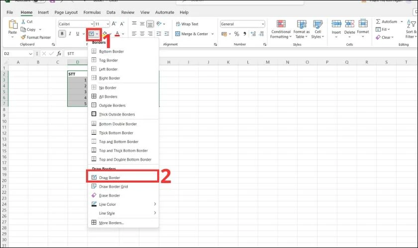Open More Borders dialog entry
The image size is (418, 248).
tap(123, 223)
